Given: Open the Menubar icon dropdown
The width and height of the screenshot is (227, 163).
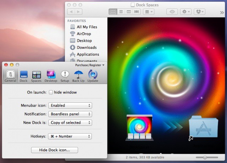Looking at the screenshot, I should pos(70,106).
